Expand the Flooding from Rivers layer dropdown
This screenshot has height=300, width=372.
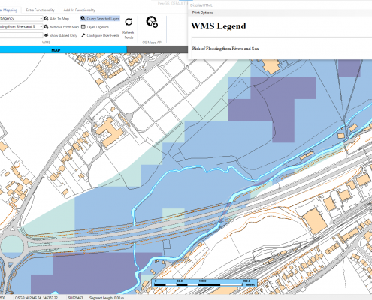41,26
